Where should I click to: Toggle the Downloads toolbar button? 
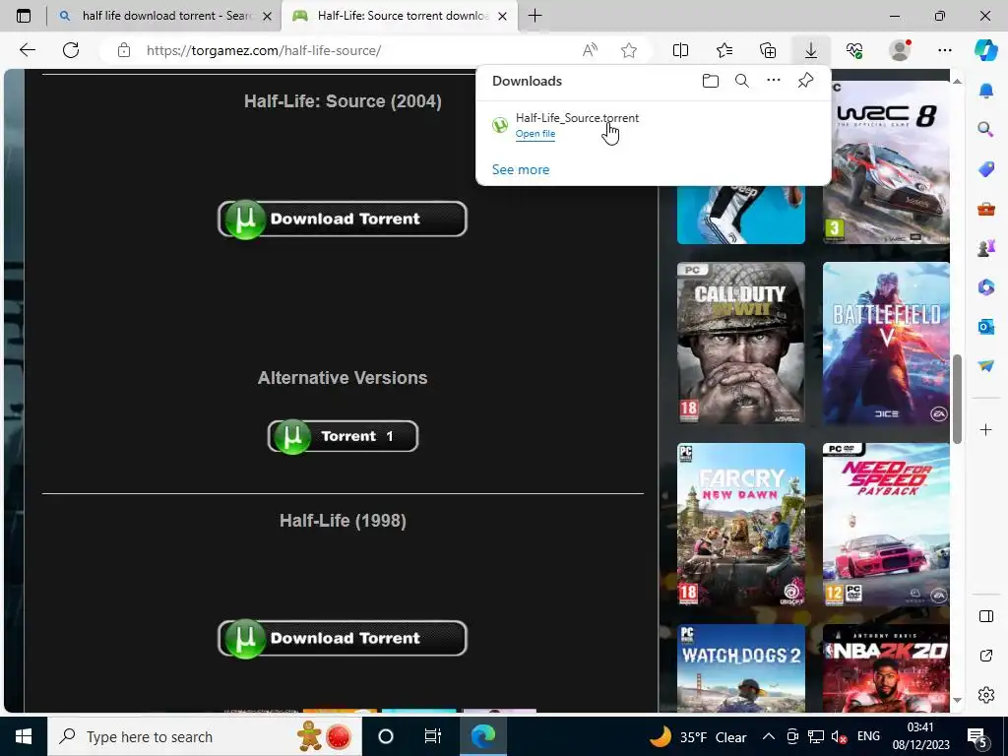[x=811, y=50]
